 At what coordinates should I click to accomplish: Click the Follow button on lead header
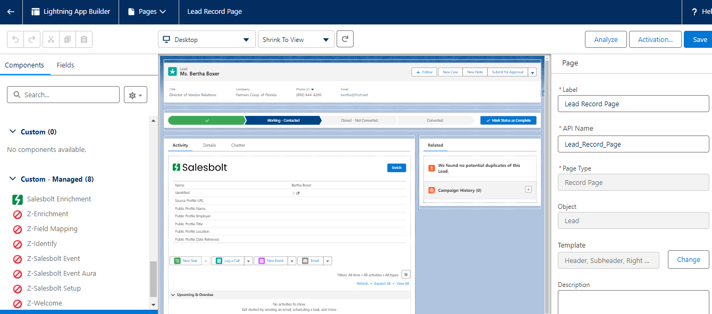click(x=424, y=72)
